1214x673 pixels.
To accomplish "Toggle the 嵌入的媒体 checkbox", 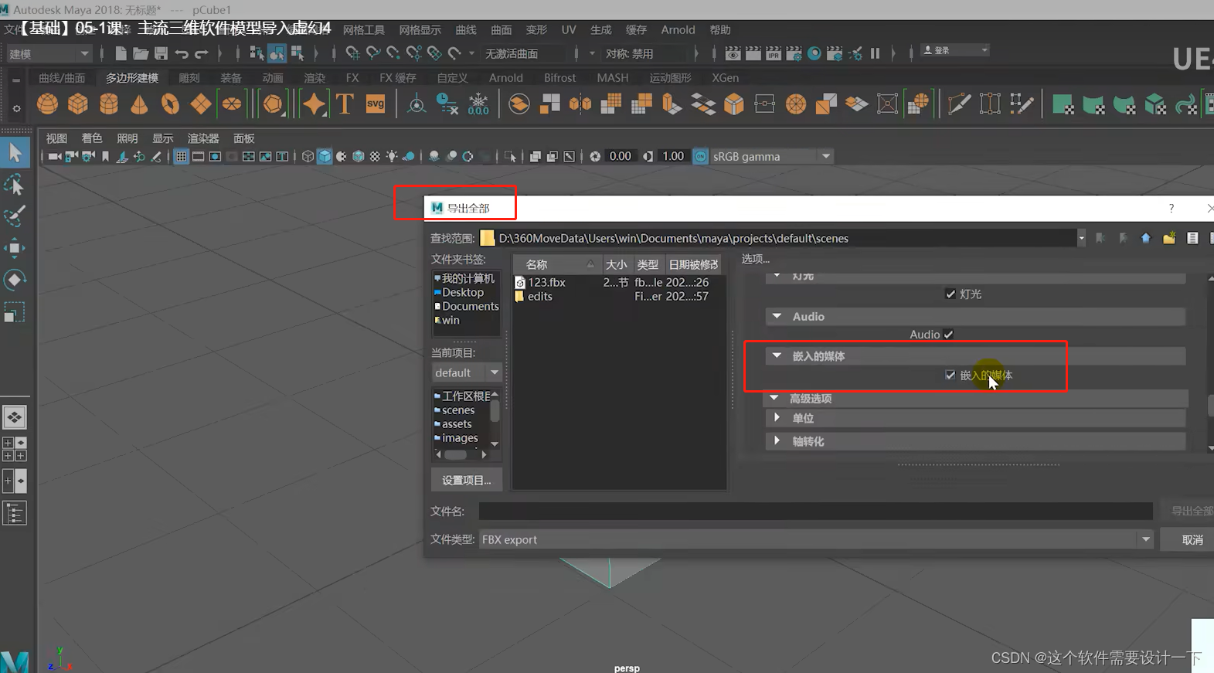I will [950, 375].
